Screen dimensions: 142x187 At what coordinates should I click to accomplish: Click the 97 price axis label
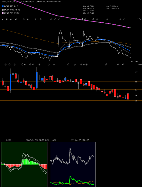coord(137,72)
